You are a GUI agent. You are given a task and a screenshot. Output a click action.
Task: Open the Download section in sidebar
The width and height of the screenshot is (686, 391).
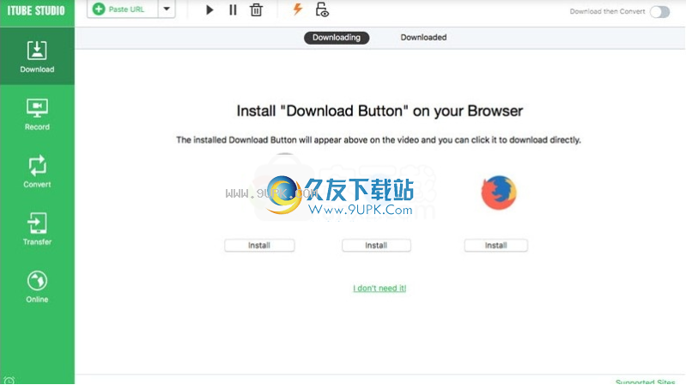coord(37,56)
